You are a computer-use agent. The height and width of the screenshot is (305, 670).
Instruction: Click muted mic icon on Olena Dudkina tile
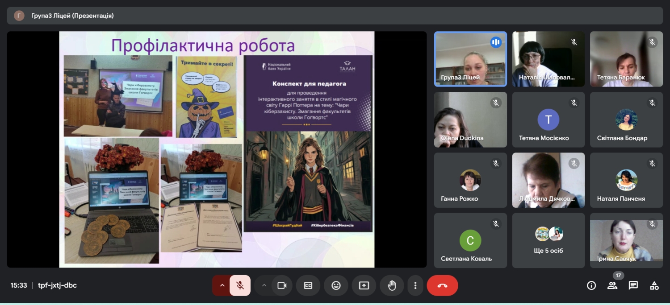[496, 103]
